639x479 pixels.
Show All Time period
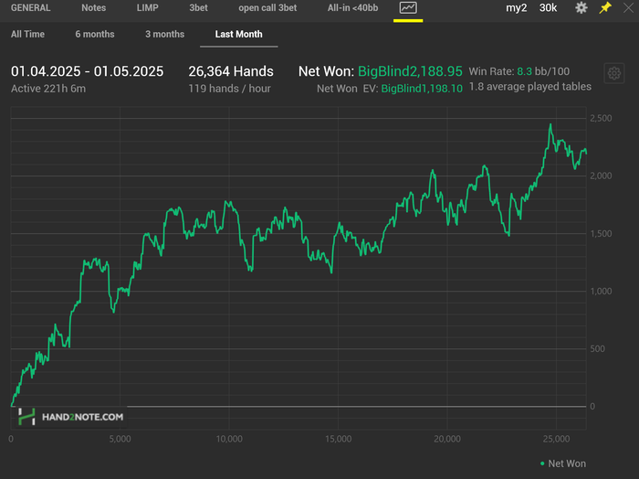point(27,34)
